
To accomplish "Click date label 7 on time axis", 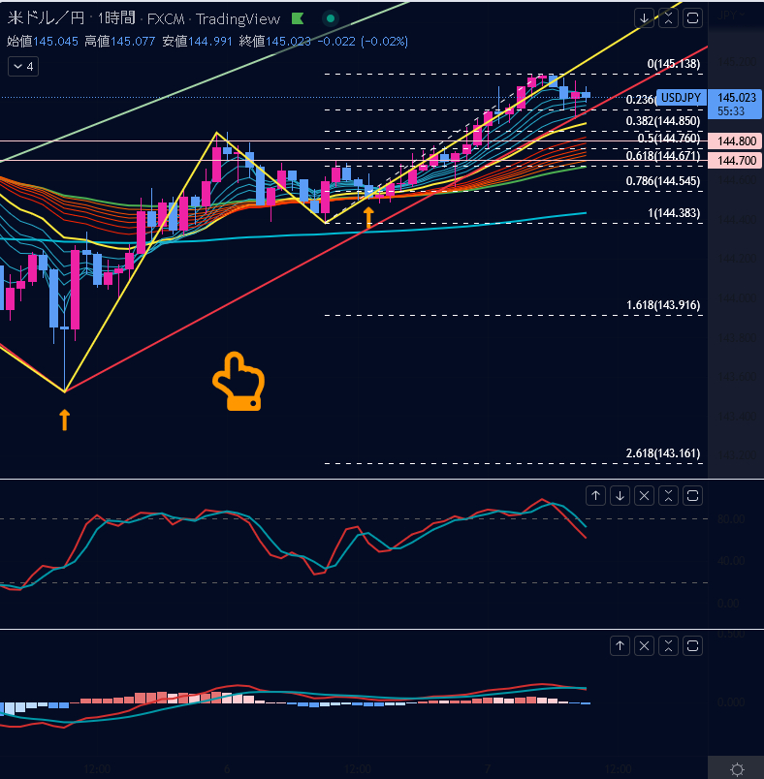I will [487, 769].
